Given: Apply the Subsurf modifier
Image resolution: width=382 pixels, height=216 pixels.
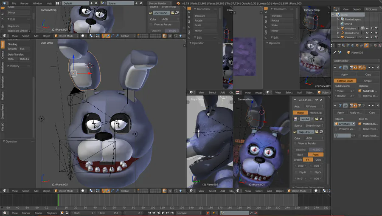Looking at the screenshot, I should pyautogui.click(x=344, y=74).
